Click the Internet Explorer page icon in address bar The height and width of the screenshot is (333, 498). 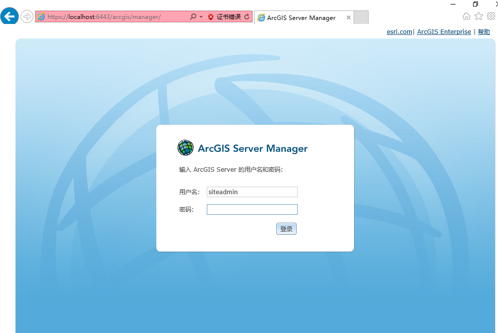pyautogui.click(x=41, y=17)
